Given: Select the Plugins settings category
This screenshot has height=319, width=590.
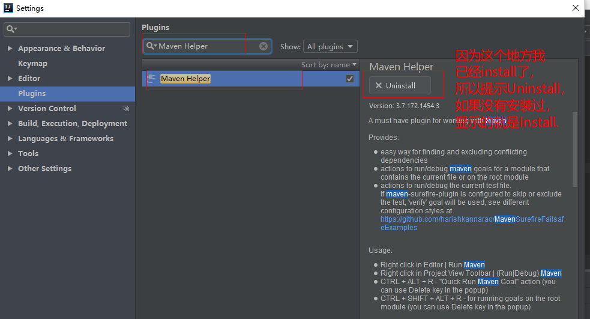Looking at the screenshot, I should (x=32, y=94).
